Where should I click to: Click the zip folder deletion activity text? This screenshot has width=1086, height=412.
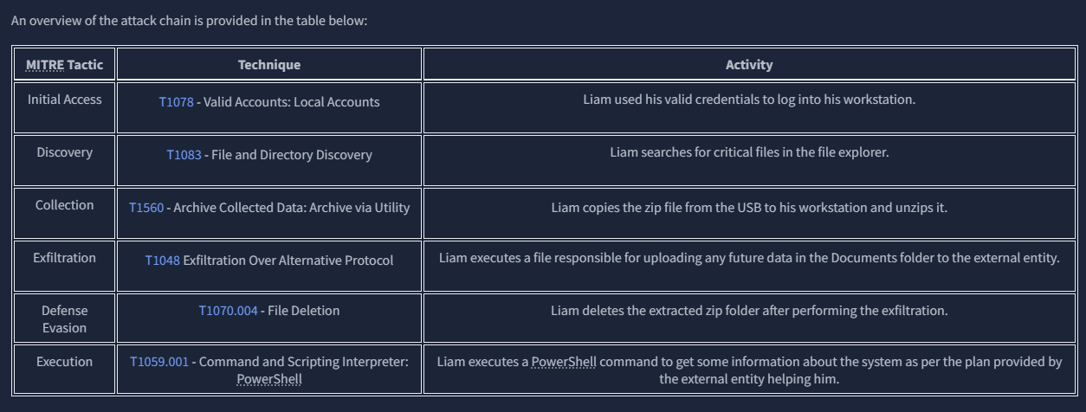749,311
